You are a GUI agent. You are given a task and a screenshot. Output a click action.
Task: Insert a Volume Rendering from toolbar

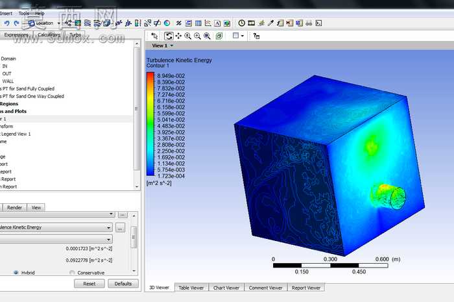click(107, 23)
